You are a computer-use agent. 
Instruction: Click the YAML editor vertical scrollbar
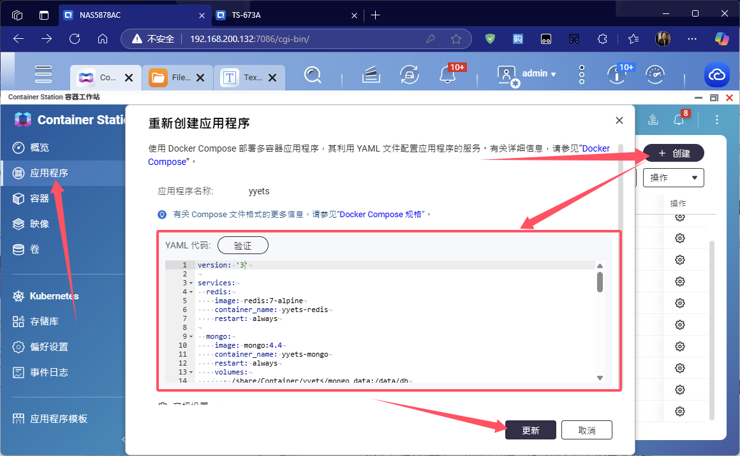600,282
